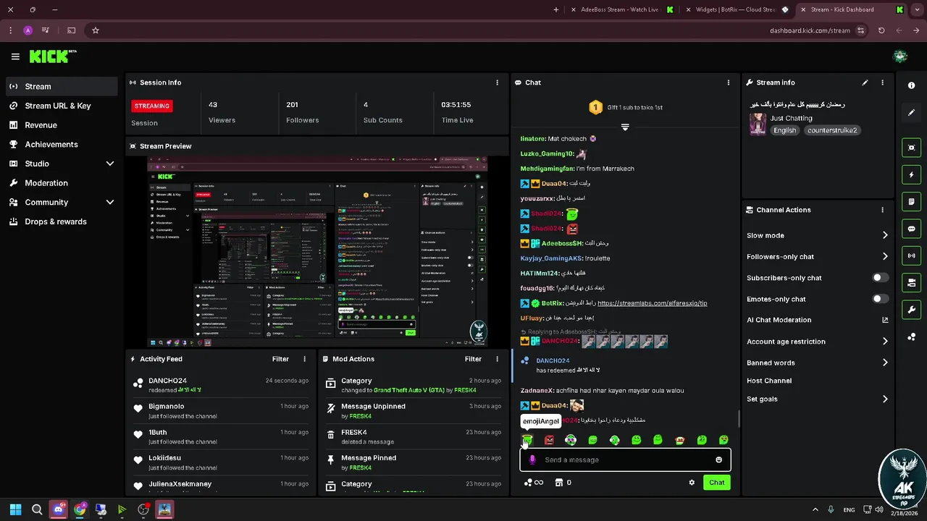This screenshot has height=521, width=927.
Task: Select the emojiAngel emote
Action: coord(527,440)
